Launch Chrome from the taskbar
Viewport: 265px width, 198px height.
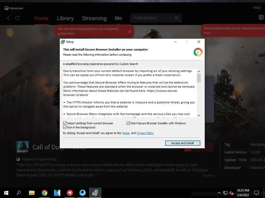[45, 193]
